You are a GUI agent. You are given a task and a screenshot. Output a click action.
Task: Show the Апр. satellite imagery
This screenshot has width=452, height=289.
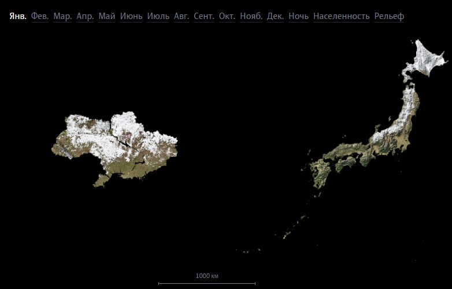pos(85,16)
